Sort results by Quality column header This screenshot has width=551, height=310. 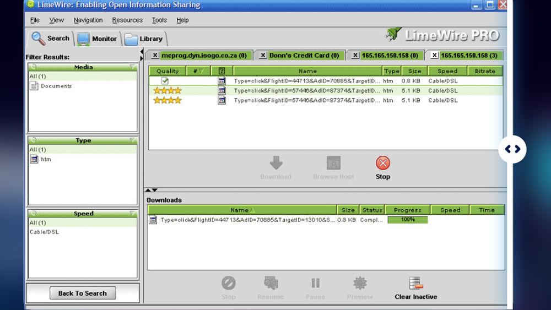pos(168,71)
